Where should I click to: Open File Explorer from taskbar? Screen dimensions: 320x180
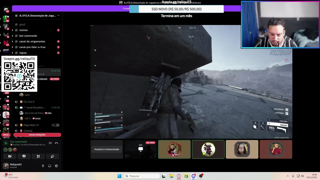171,176
